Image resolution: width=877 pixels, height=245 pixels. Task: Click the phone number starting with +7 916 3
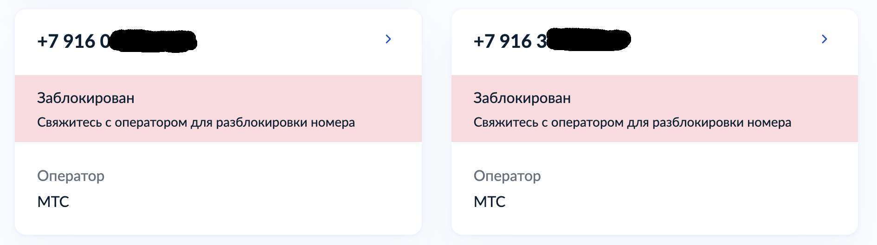click(509, 41)
